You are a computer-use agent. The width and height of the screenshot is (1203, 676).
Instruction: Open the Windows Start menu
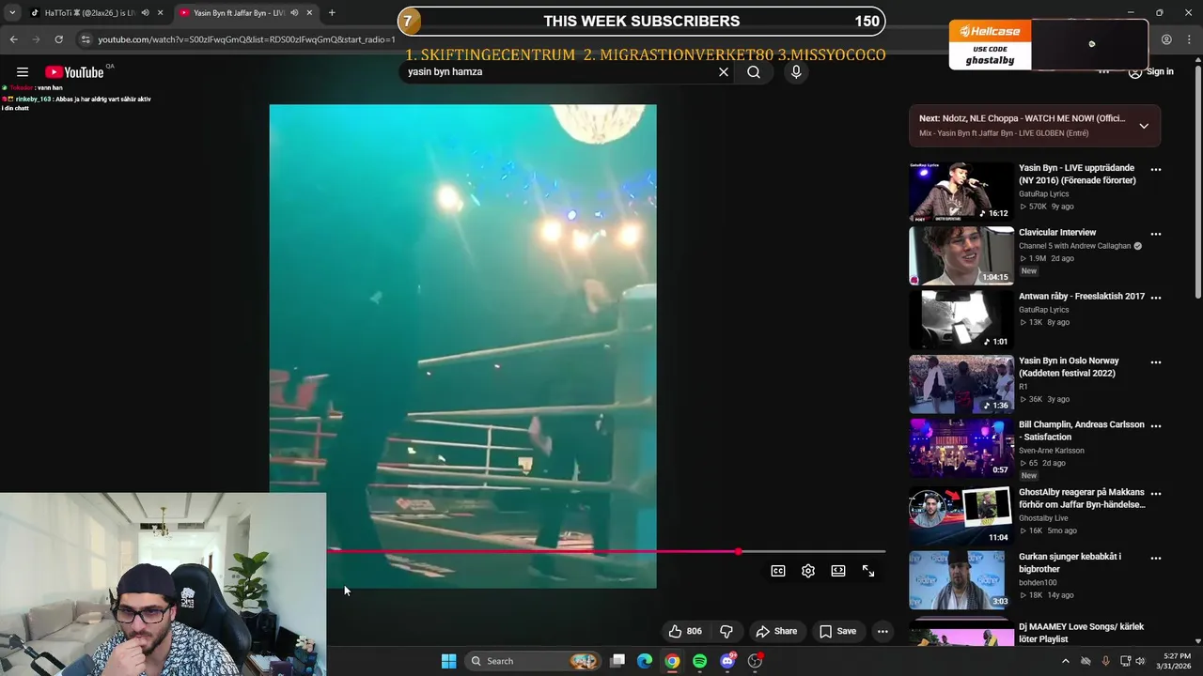[448, 661]
